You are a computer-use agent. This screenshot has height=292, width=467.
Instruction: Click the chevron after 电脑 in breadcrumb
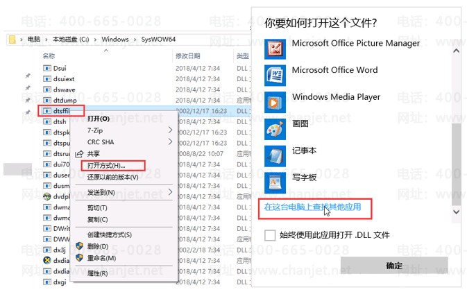coord(46,40)
